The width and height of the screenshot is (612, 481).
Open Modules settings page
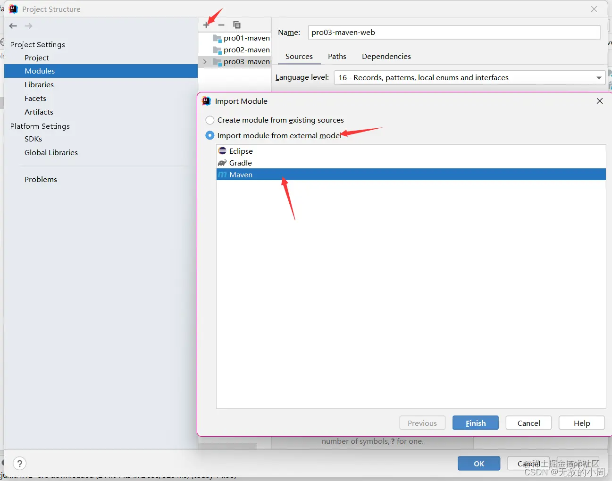pos(101,71)
